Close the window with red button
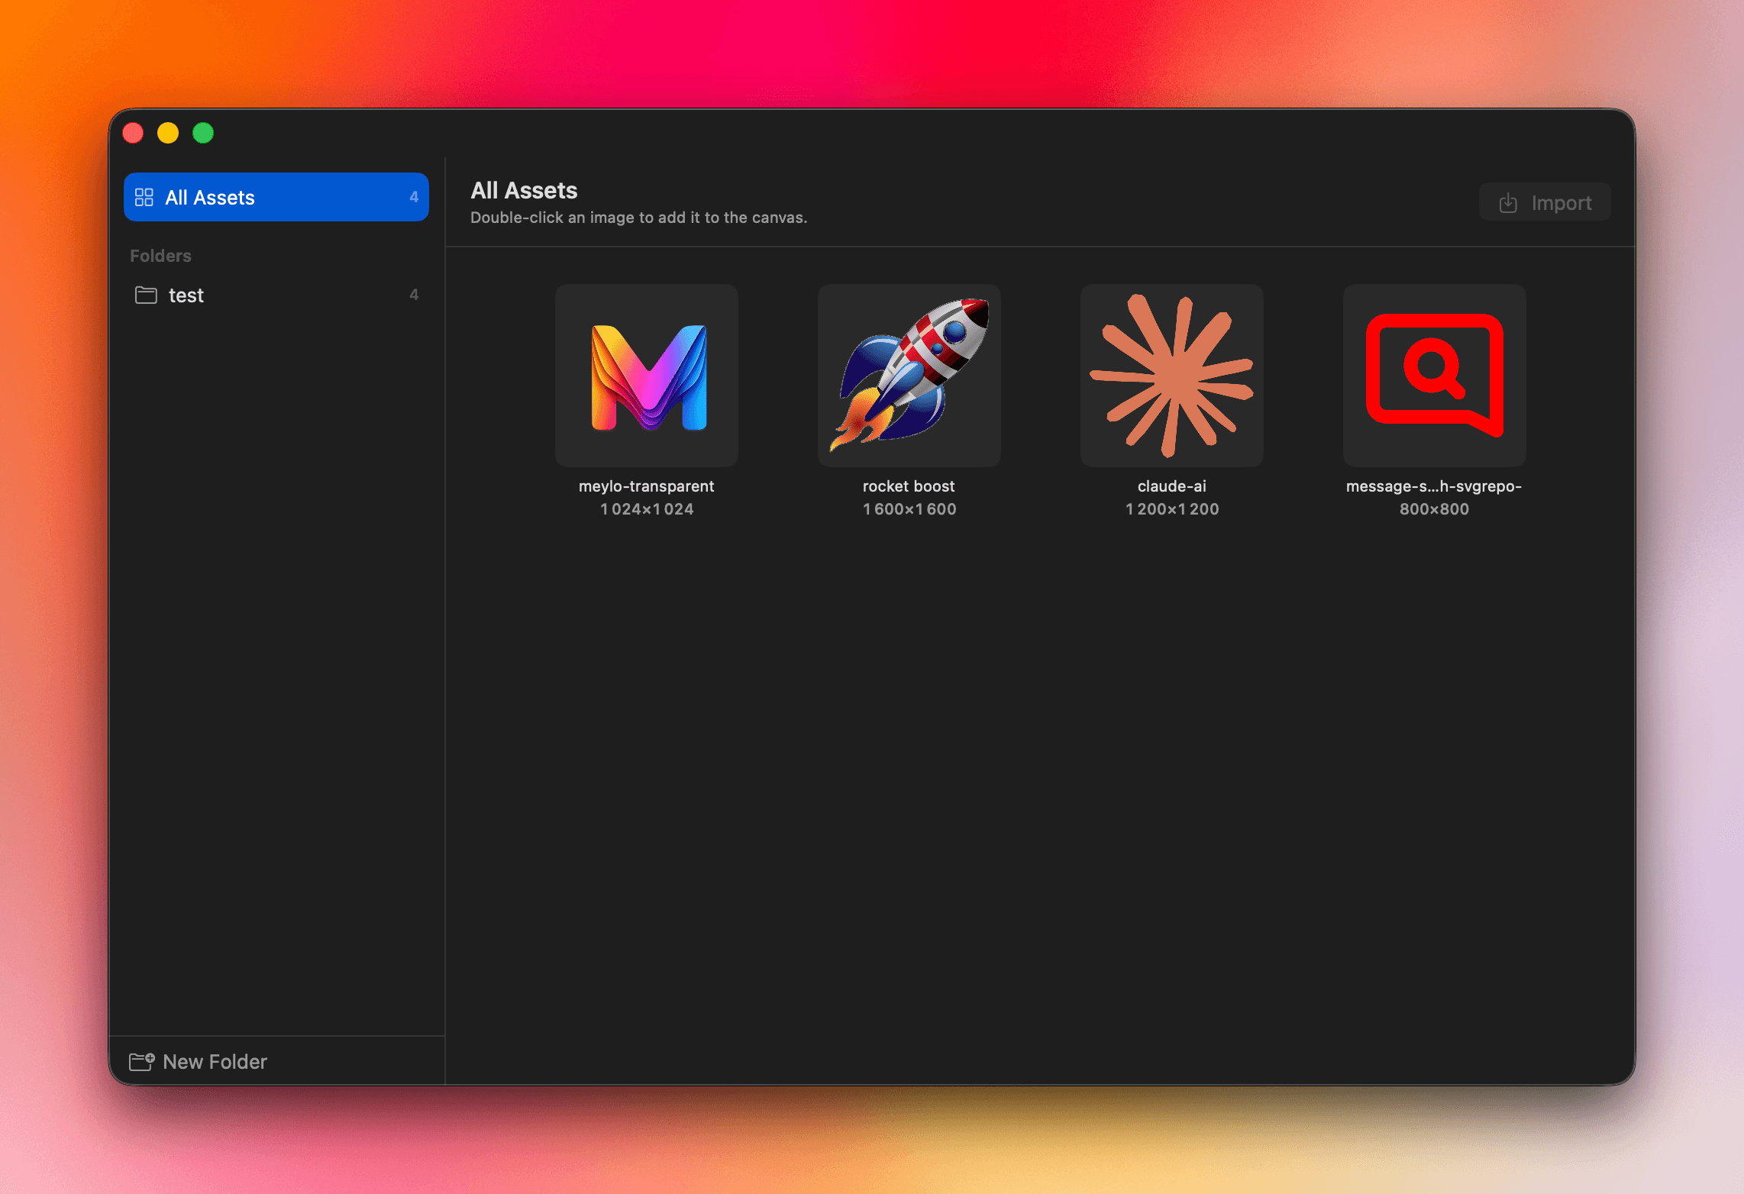The width and height of the screenshot is (1744, 1194). (133, 133)
